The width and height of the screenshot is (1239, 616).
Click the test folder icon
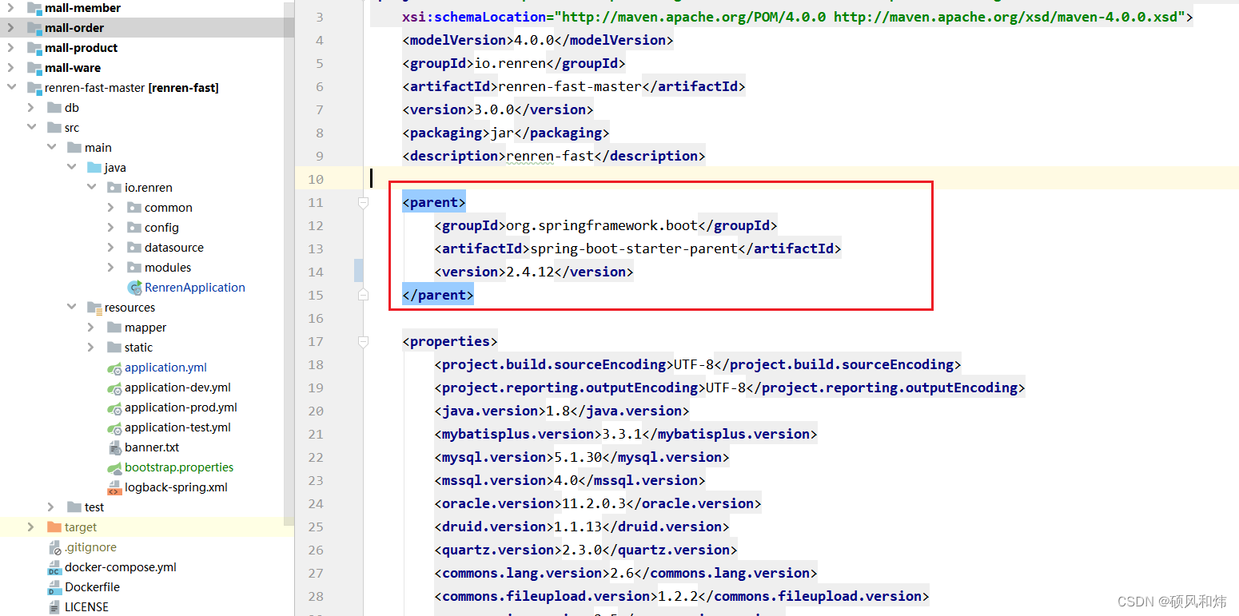[x=74, y=507]
